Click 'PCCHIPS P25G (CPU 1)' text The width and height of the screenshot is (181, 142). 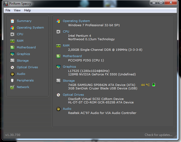point(86,60)
